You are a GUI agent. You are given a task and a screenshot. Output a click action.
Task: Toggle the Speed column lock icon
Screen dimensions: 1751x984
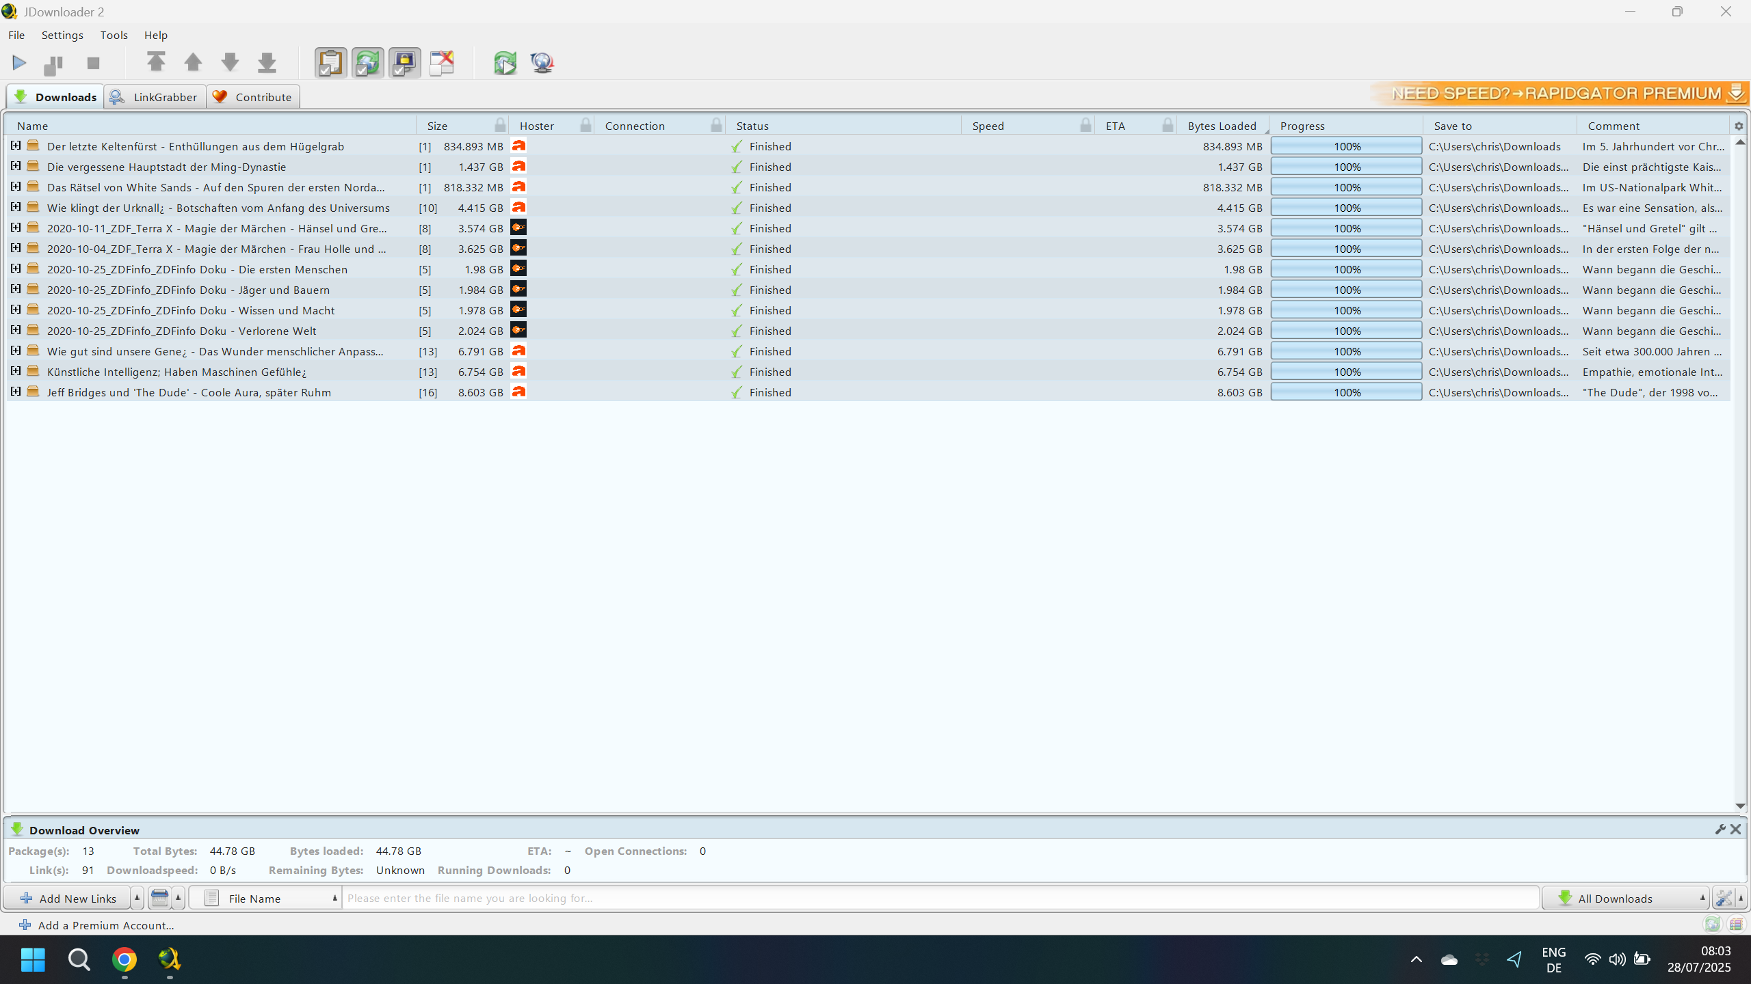[x=1085, y=125]
